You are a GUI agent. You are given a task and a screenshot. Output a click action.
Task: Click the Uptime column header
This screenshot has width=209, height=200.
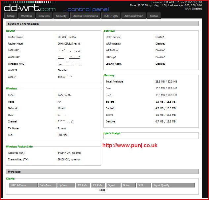click(66, 185)
